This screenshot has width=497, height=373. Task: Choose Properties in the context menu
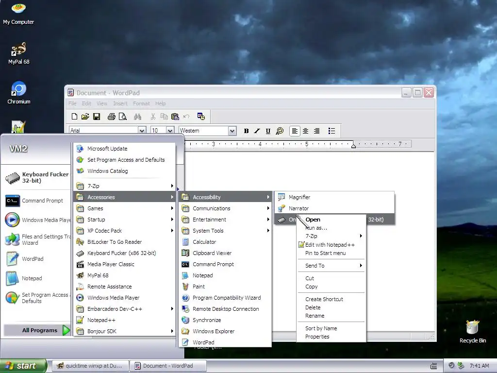[x=331, y=337]
